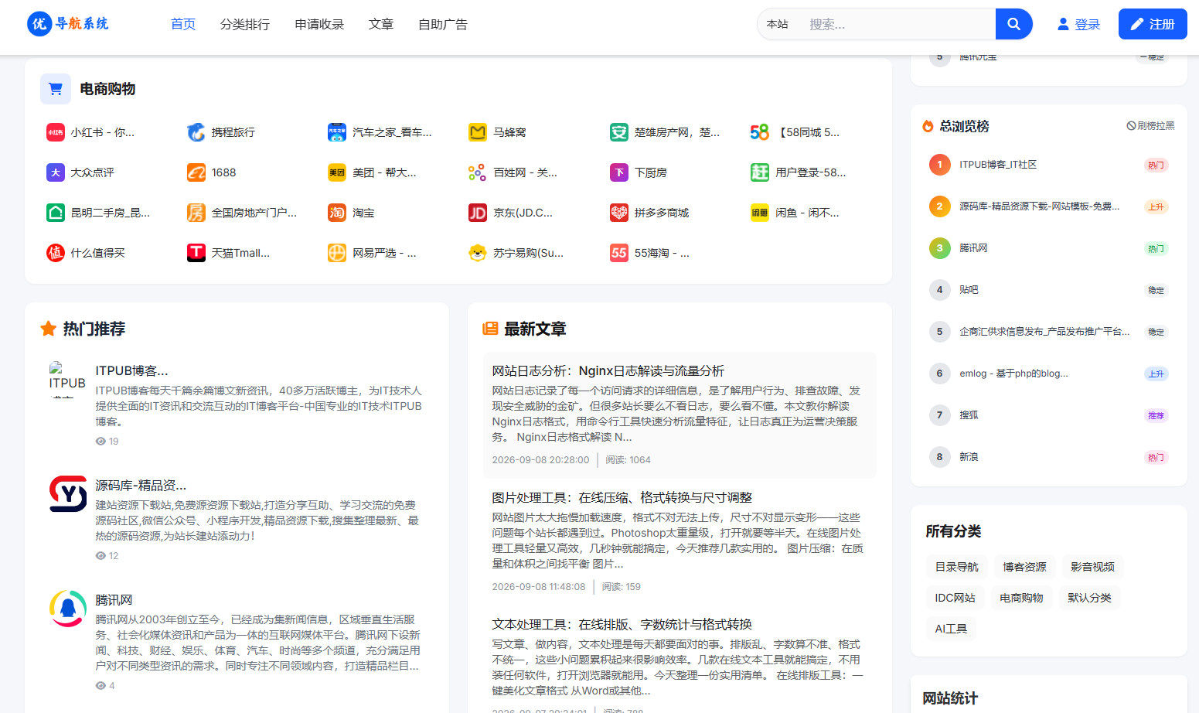This screenshot has height=713, width=1199.
Task: Open the 58同城 colorful icon
Action: coord(760,132)
